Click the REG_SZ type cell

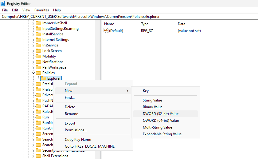point(147,31)
